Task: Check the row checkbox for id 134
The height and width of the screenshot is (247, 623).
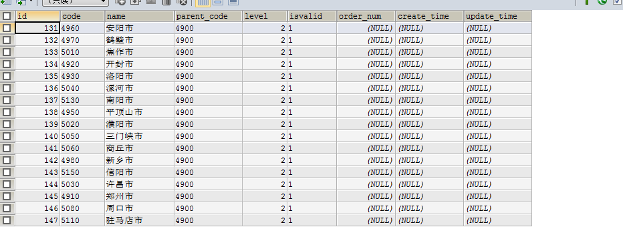Action: [7, 64]
